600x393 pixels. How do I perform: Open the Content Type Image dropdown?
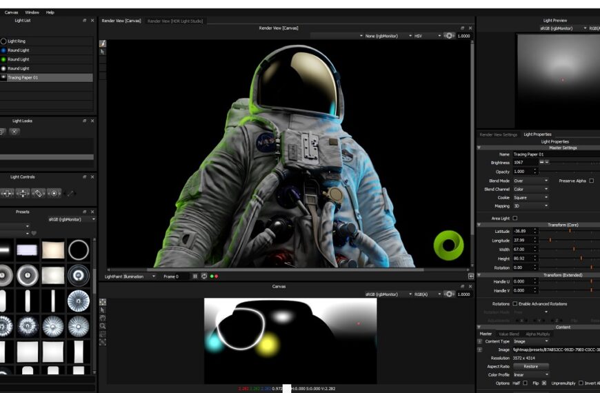click(530, 341)
